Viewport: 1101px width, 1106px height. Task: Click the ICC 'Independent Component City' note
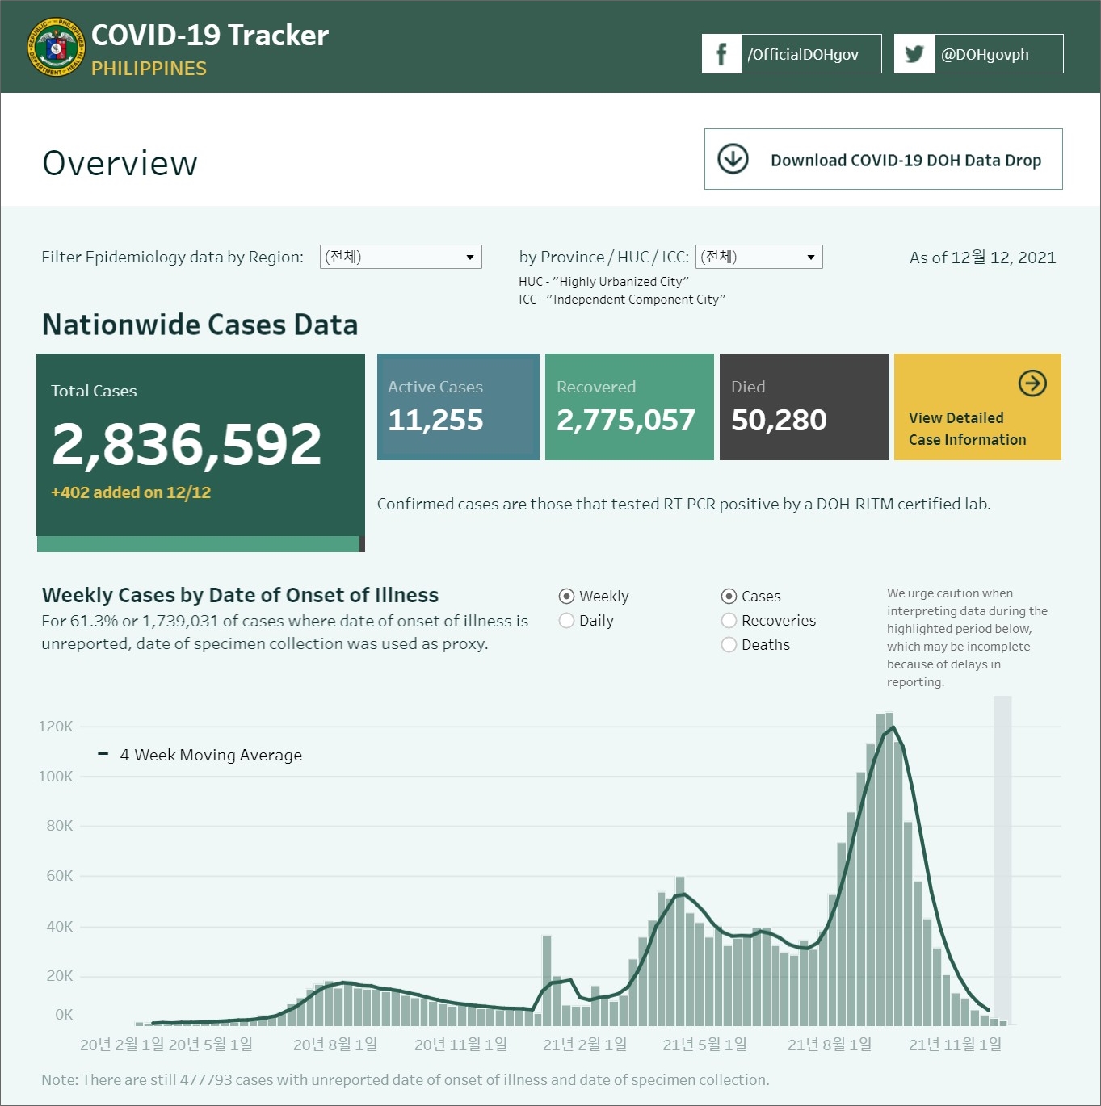point(622,300)
